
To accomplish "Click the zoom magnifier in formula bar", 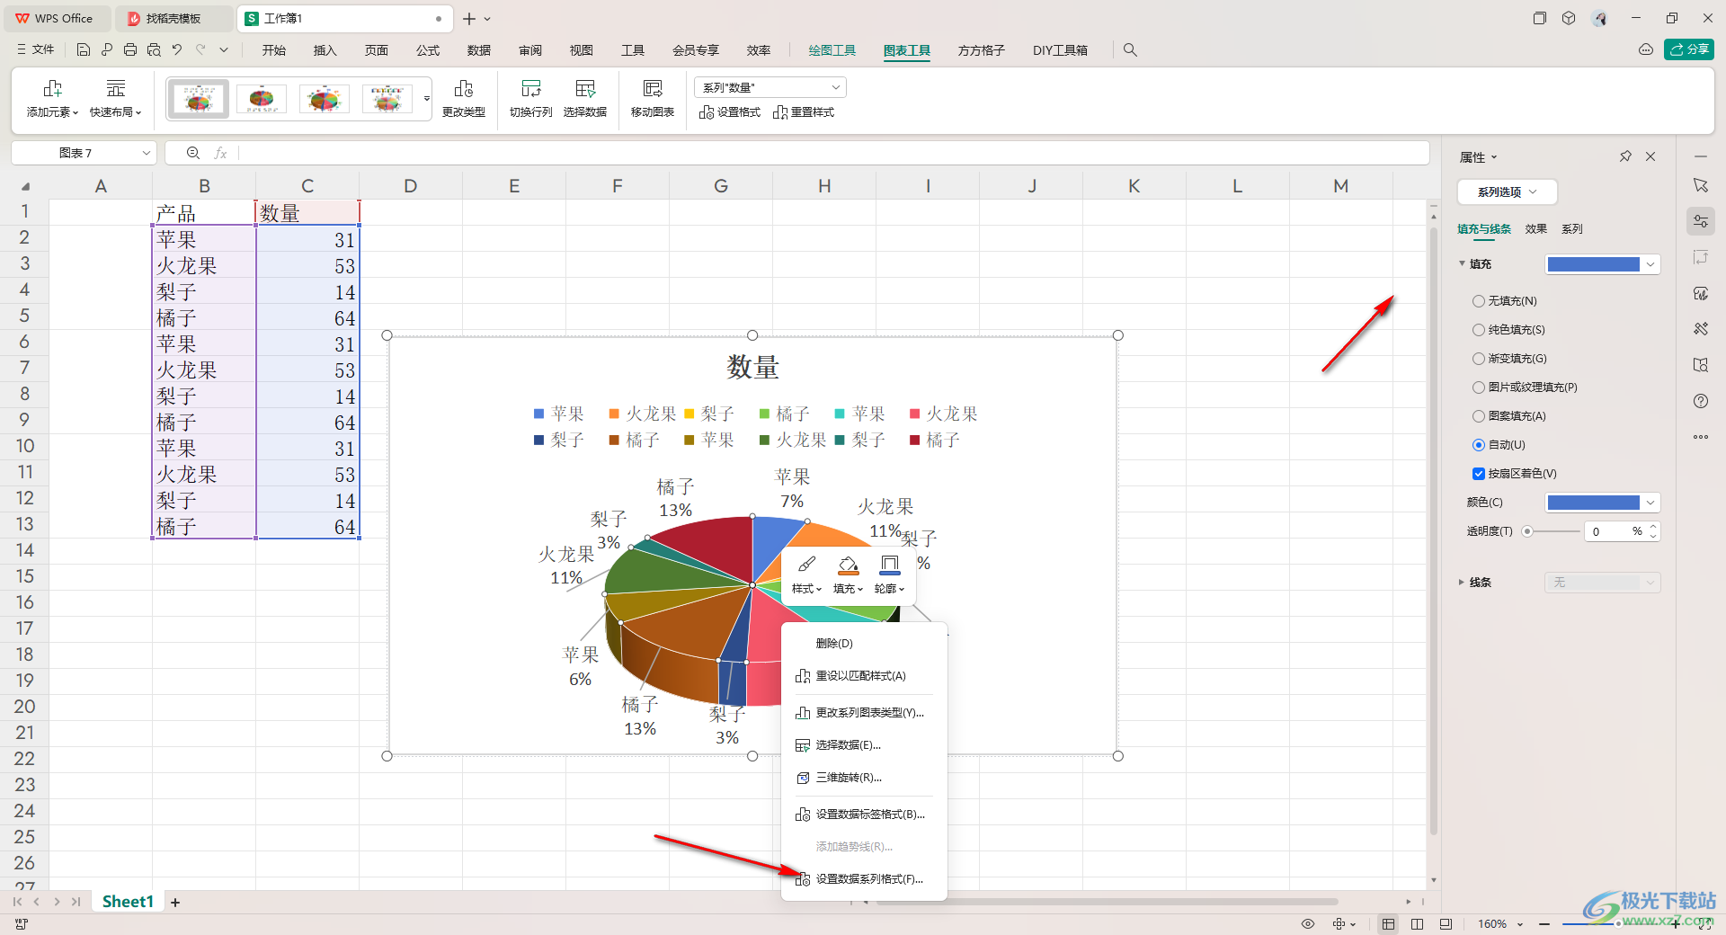I will 193,153.
